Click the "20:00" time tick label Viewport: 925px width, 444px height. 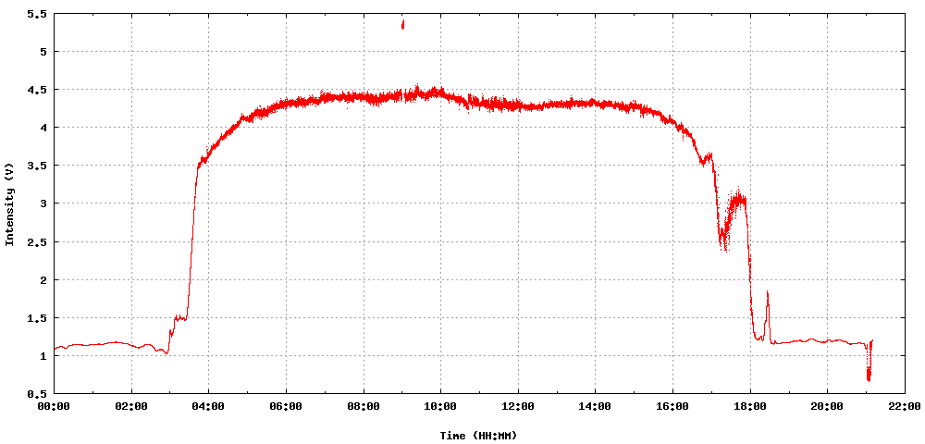point(827,406)
